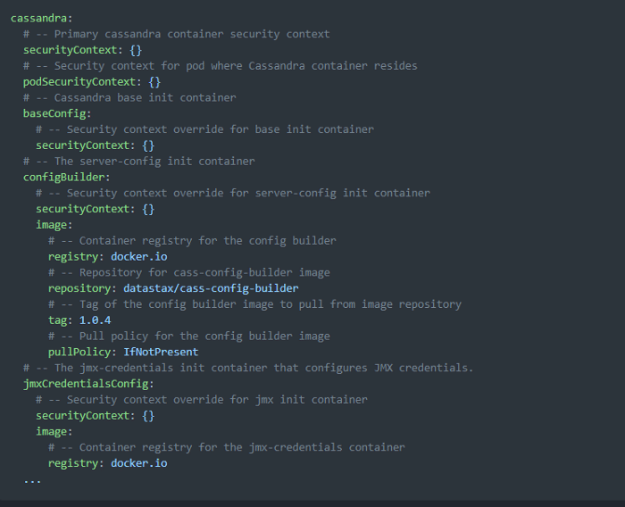Click the datastax/cass-config-builder value
Viewport: 625px width, 507px height.
(211, 288)
